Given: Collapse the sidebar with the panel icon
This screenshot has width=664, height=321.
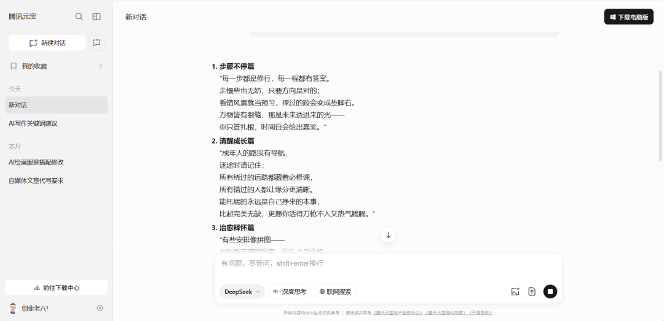Looking at the screenshot, I should [x=97, y=17].
